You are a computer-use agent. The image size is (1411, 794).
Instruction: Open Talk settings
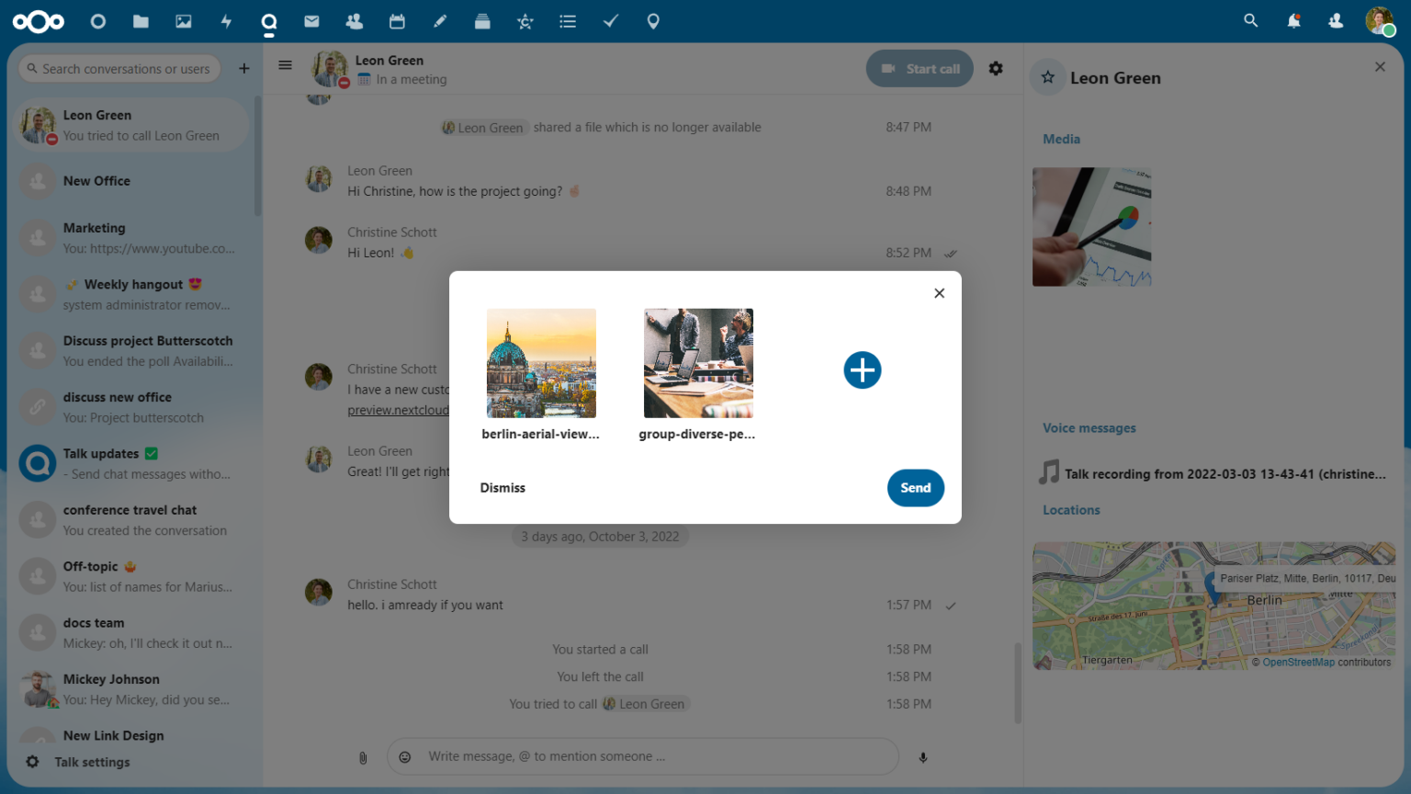pyautogui.click(x=83, y=762)
